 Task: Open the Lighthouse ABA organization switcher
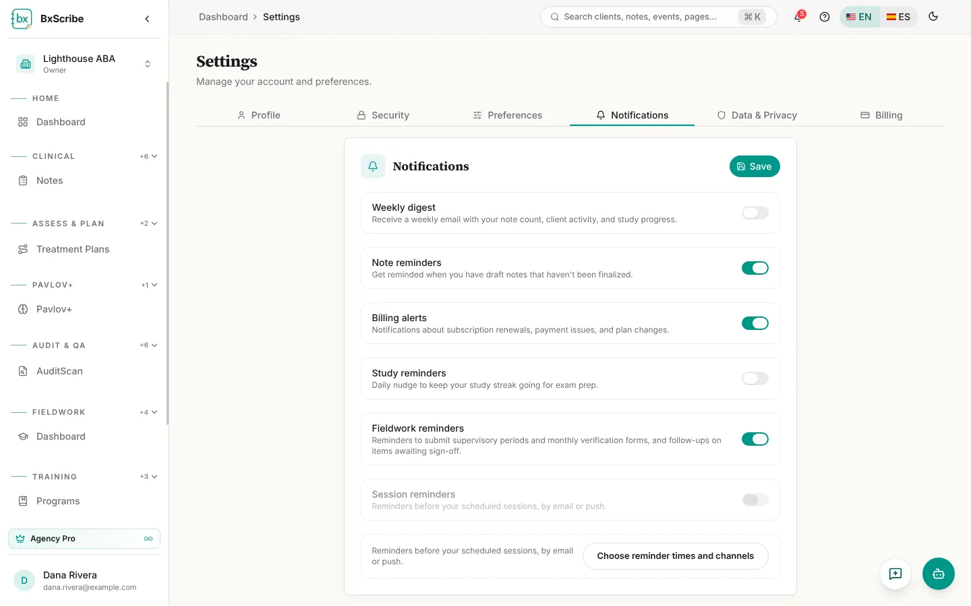pyautogui.click(x=84, y=64)
